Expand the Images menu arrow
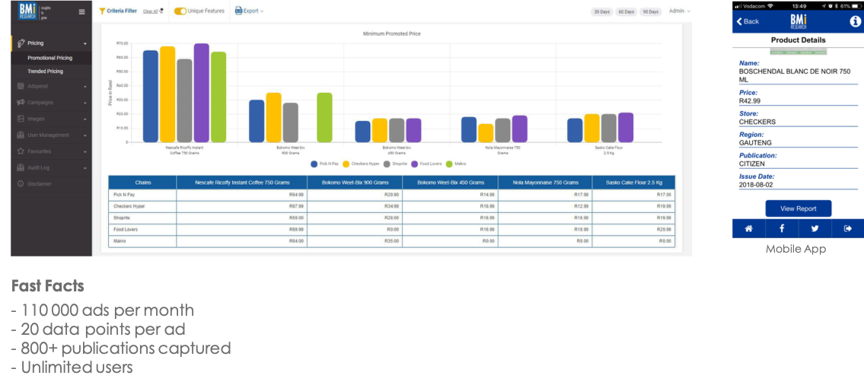This screenshot has width=864, height=385. (84, 119)
